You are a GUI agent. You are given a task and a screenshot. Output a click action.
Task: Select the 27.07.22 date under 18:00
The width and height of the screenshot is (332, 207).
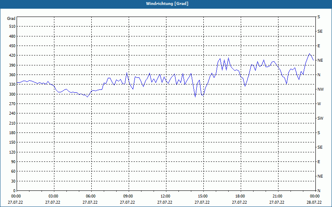coord(239,202)
